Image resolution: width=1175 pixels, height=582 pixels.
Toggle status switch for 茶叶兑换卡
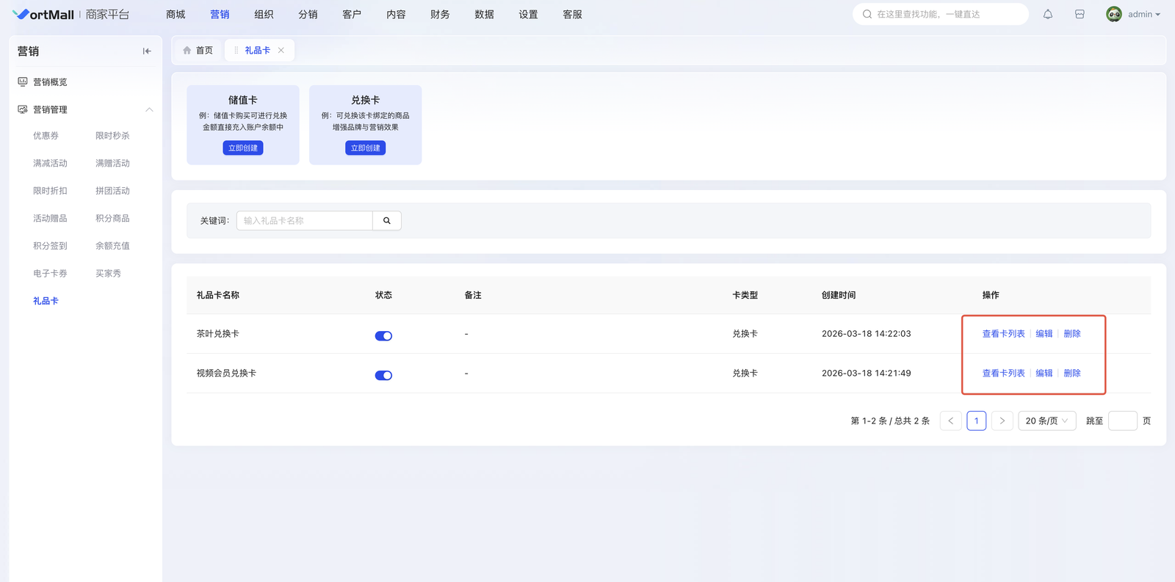pyautogui.click(x=383, y=335)
